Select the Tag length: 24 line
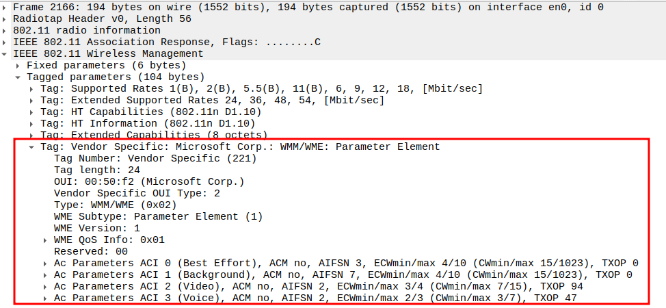 pyautogui.click(x=96, y=170)
